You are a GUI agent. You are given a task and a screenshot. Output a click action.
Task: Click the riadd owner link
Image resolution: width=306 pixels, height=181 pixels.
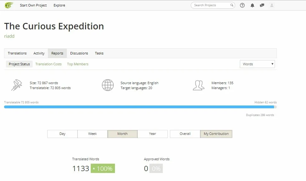(9, 36)
